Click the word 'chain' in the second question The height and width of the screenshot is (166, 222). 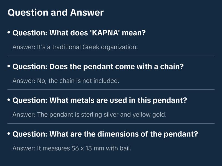(x=172, y=67)
